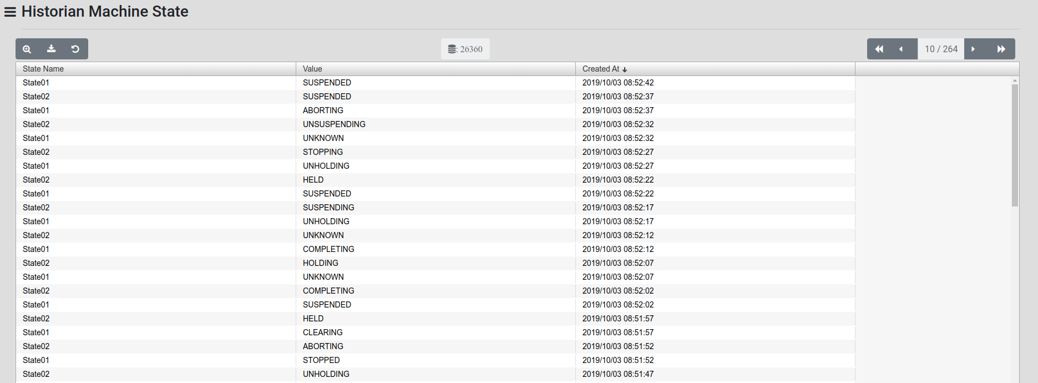Screen dimensions: 1038x383
Task: Click the magnifier search filter icon
Action: 27,49
